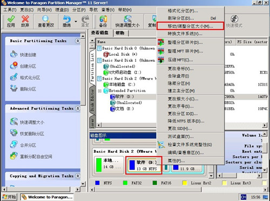Click the blue Undo arrow icon

66,19
